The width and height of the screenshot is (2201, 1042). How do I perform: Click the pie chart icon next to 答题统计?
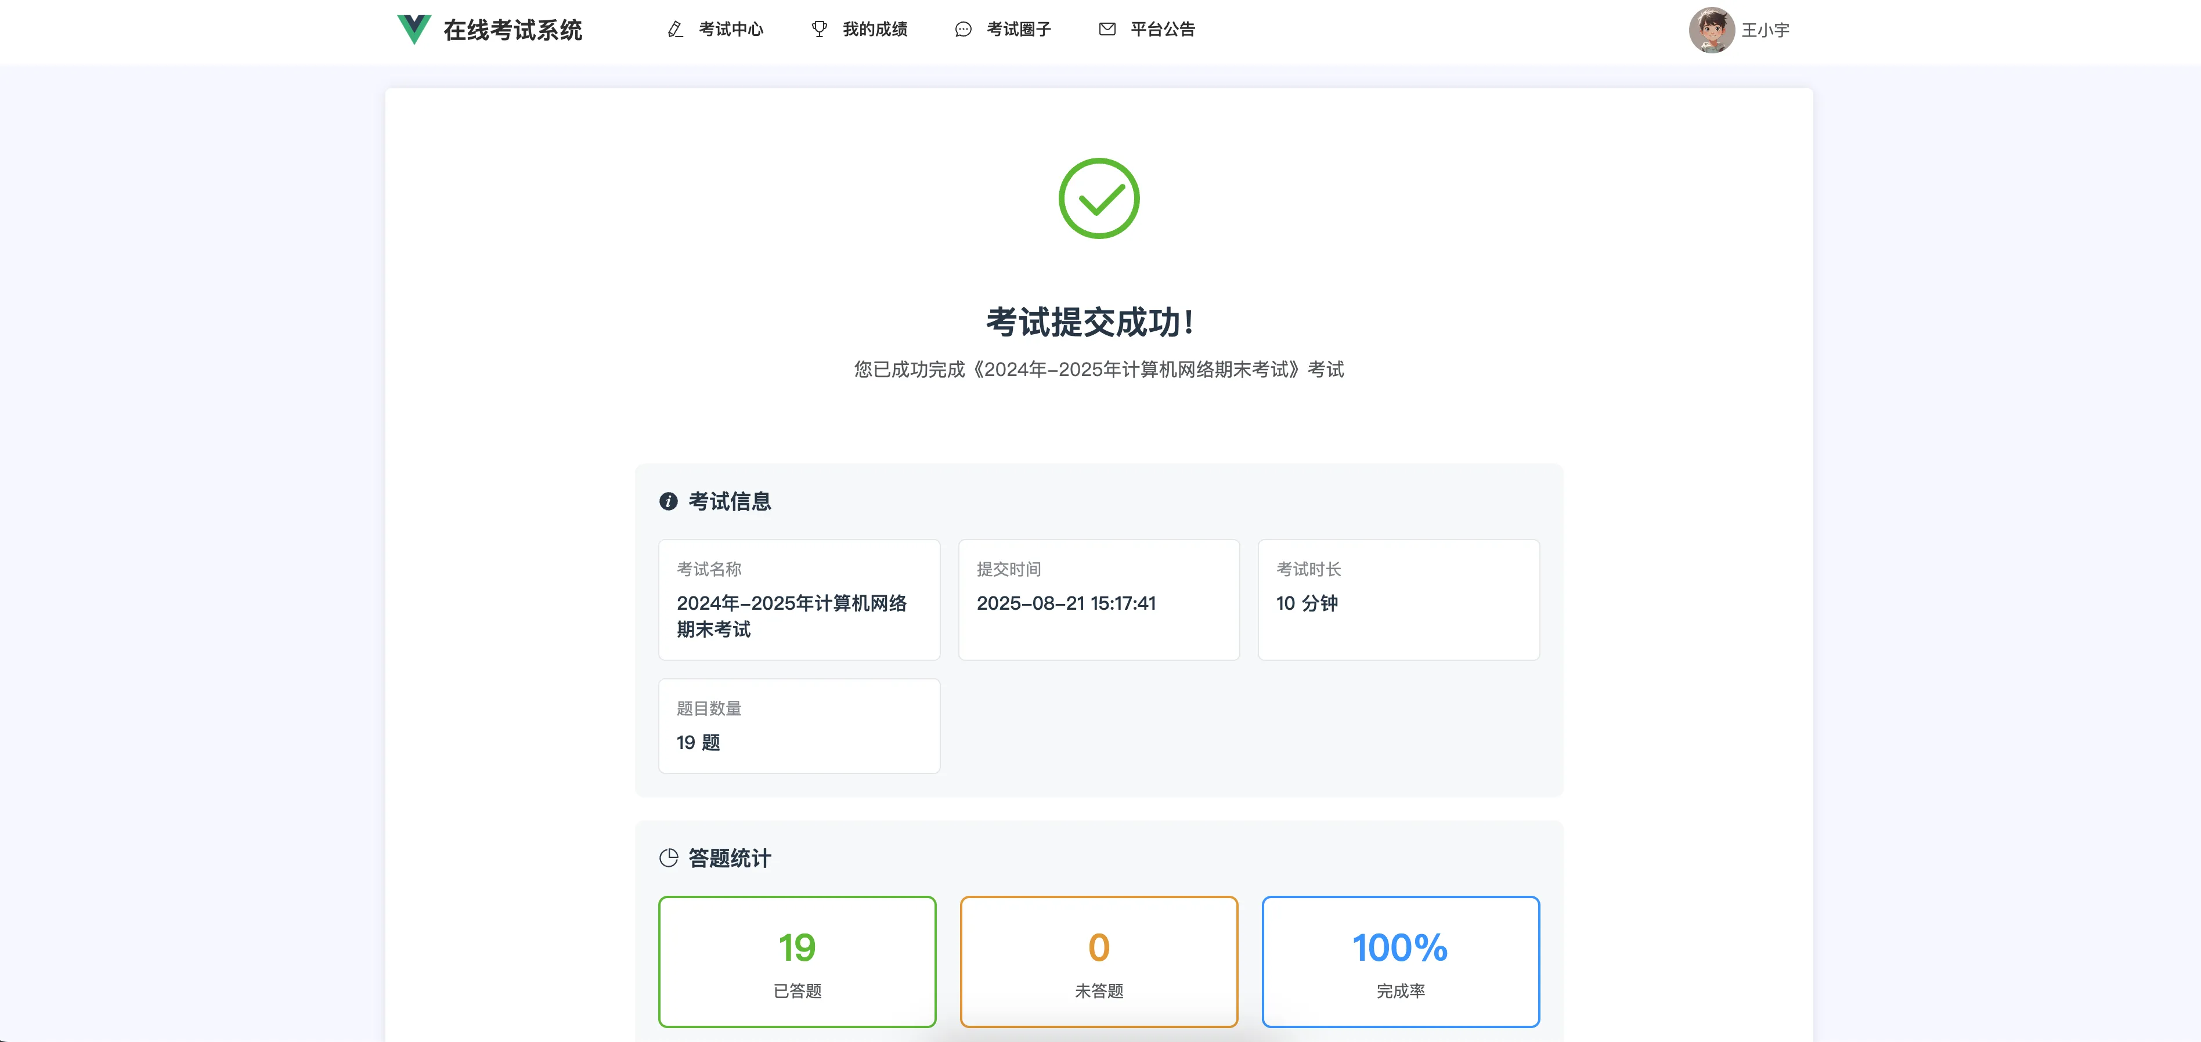pyautogui.click(x=668, y=858)
